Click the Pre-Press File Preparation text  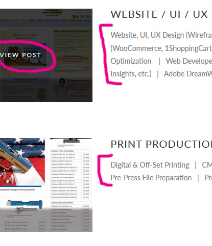click(151, 178)
